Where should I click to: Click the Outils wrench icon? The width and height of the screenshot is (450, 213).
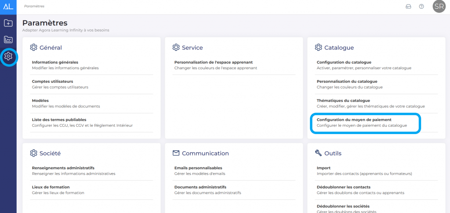pos(319,153)
